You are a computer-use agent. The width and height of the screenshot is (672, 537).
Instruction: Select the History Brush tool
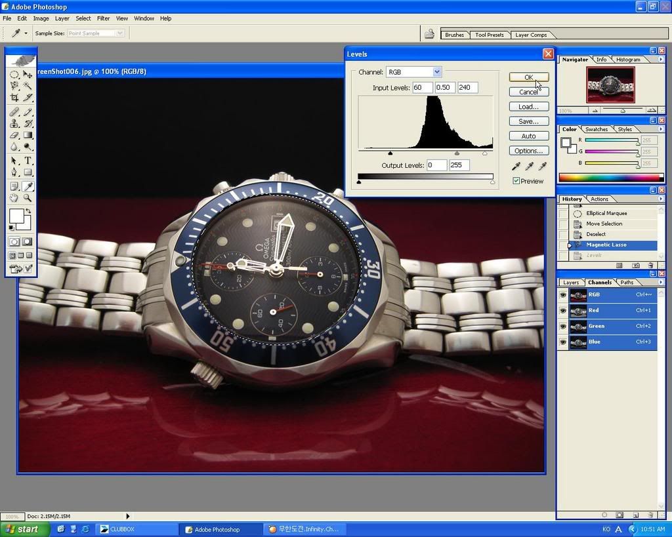tap(28, 124)
